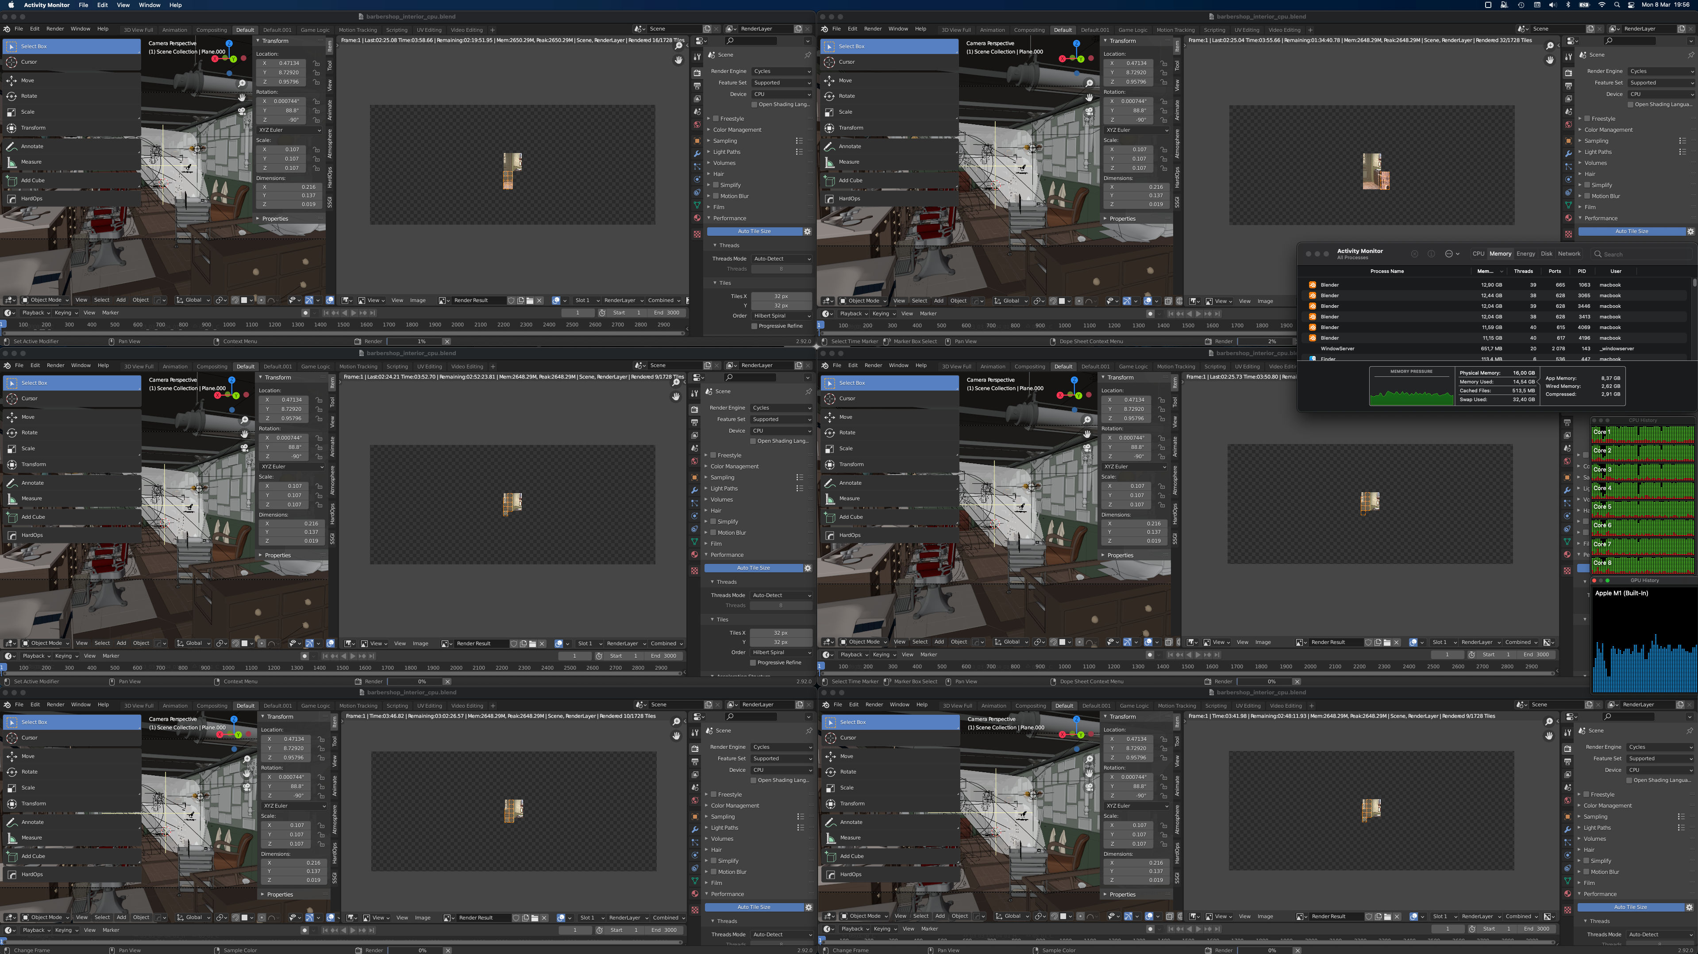Open the ellipsis options dropdown in Activity Monitor
Image resolution: width=1698 pixels, height=954 pixels.
click(x=1452, y=254)
